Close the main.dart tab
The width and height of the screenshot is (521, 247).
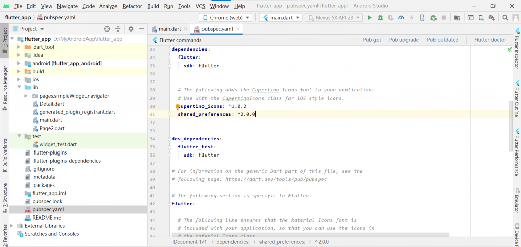coord(185,29)
